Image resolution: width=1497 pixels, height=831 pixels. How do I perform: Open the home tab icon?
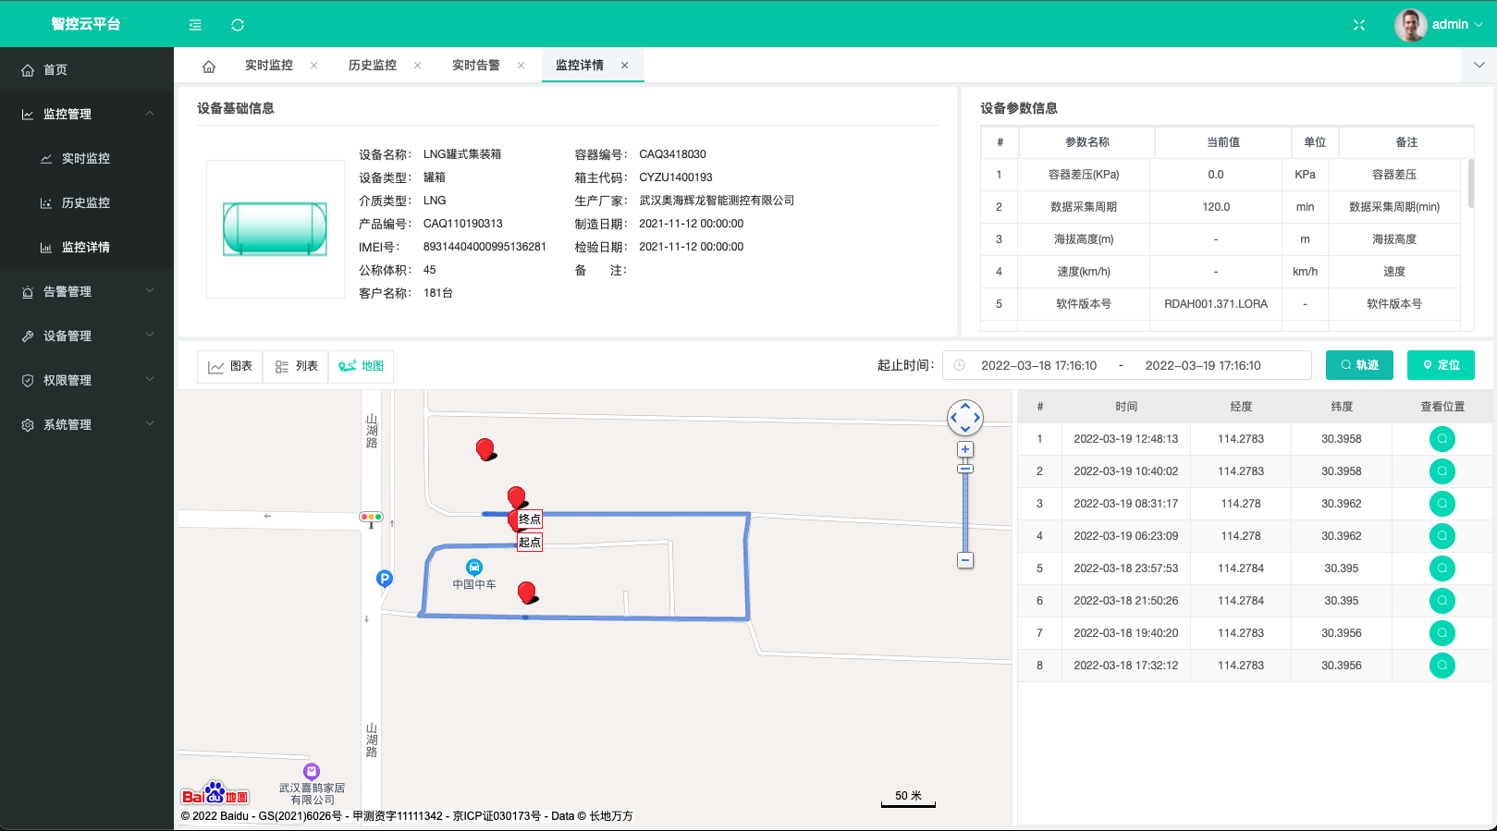pyautogui.click(x=209, y=66)
